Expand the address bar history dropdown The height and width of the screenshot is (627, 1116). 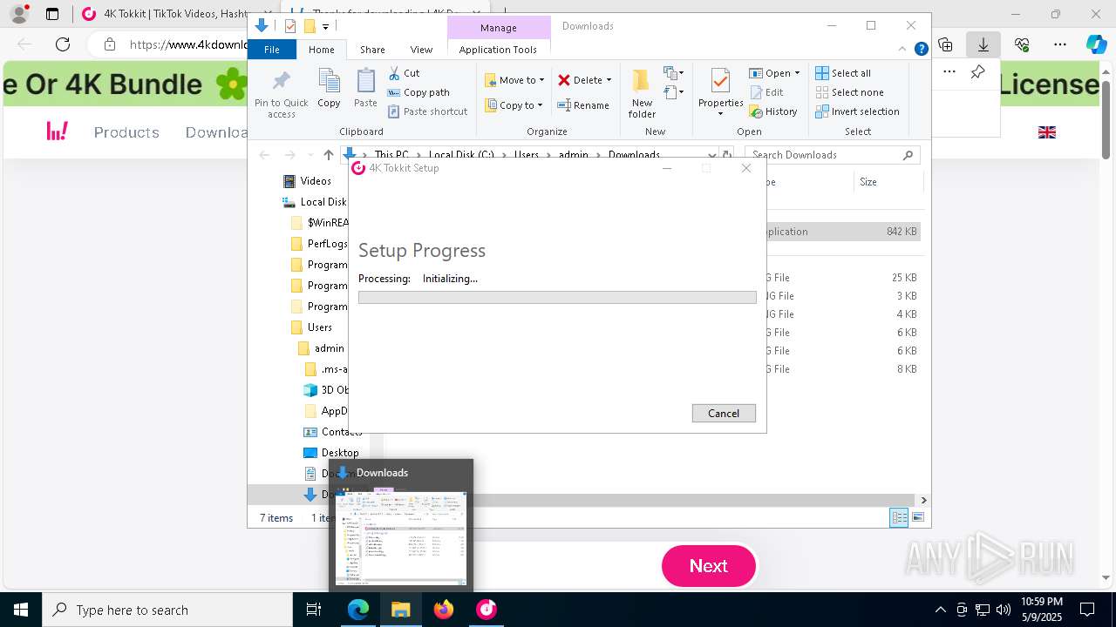point(712,155)
